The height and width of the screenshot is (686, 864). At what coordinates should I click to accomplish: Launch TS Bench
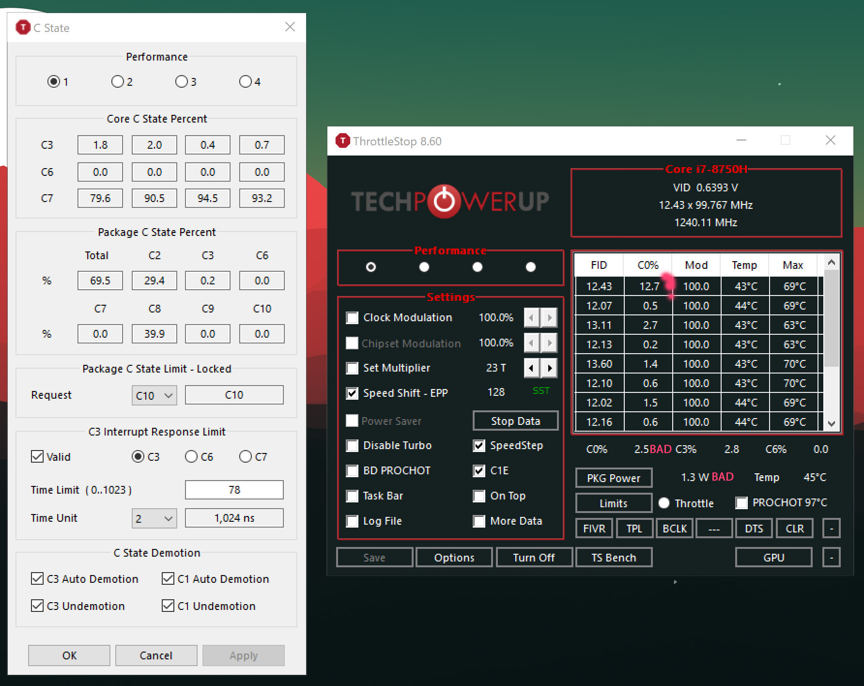(x=614, y=557)
